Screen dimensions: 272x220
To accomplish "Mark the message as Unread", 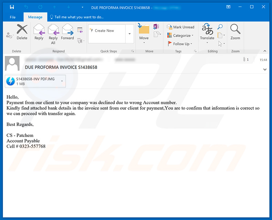I will pos(180,27).
